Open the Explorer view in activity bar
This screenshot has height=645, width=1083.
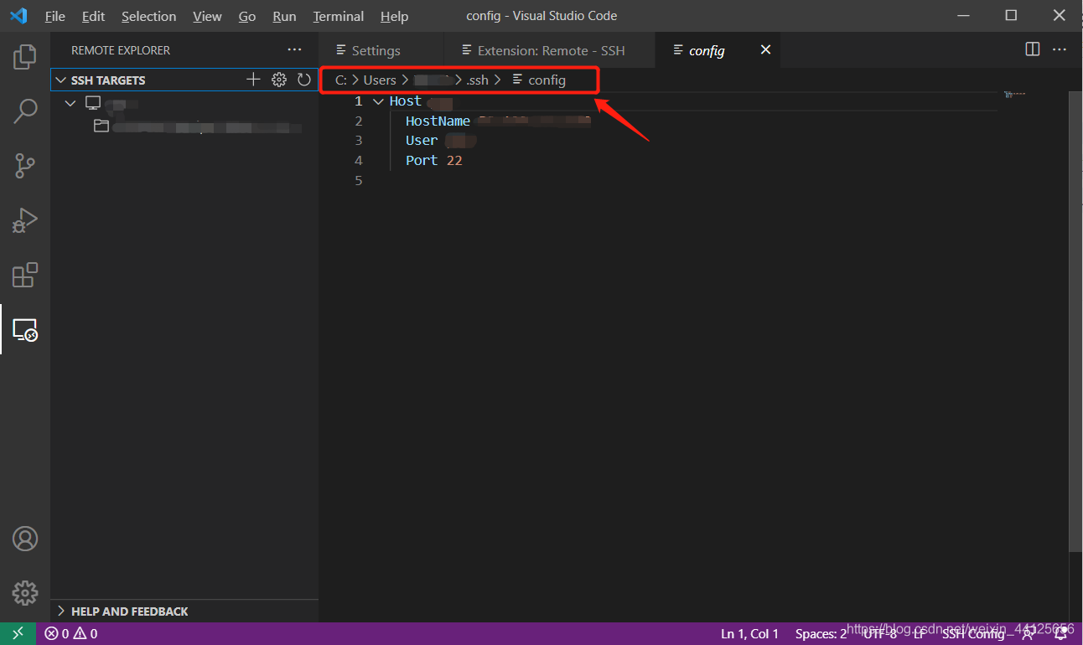[25, 56]
